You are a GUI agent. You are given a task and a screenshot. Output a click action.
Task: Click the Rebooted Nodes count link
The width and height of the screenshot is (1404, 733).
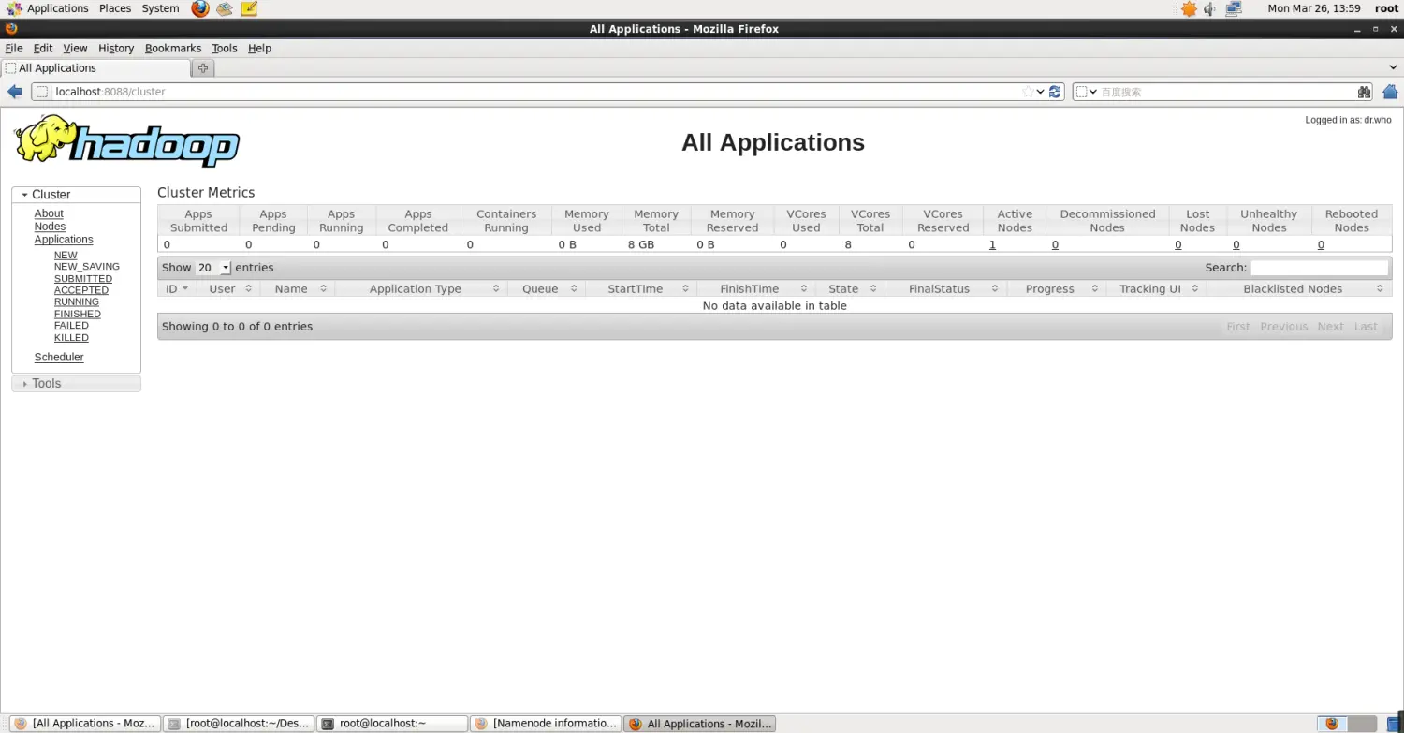(x=1321, y=244)
